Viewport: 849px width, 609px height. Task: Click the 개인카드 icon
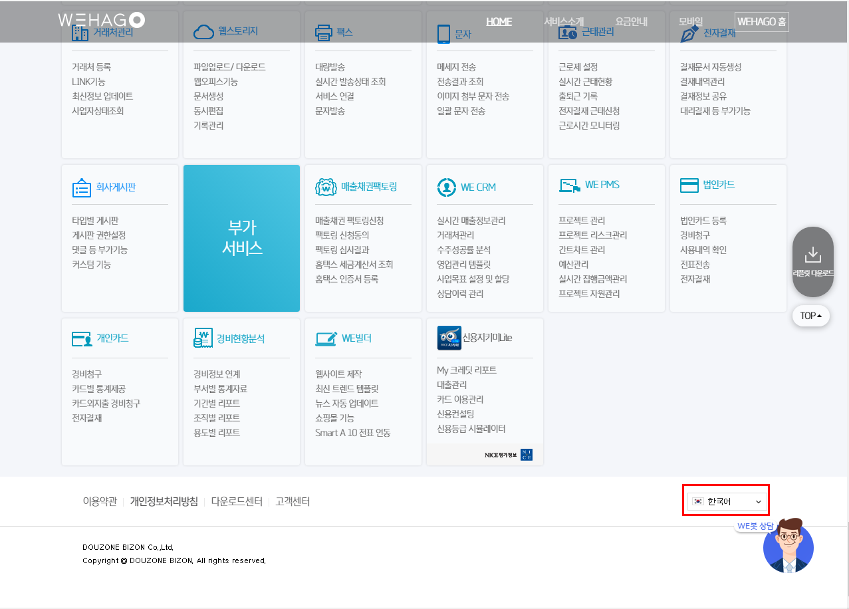(x=82, y=338)
